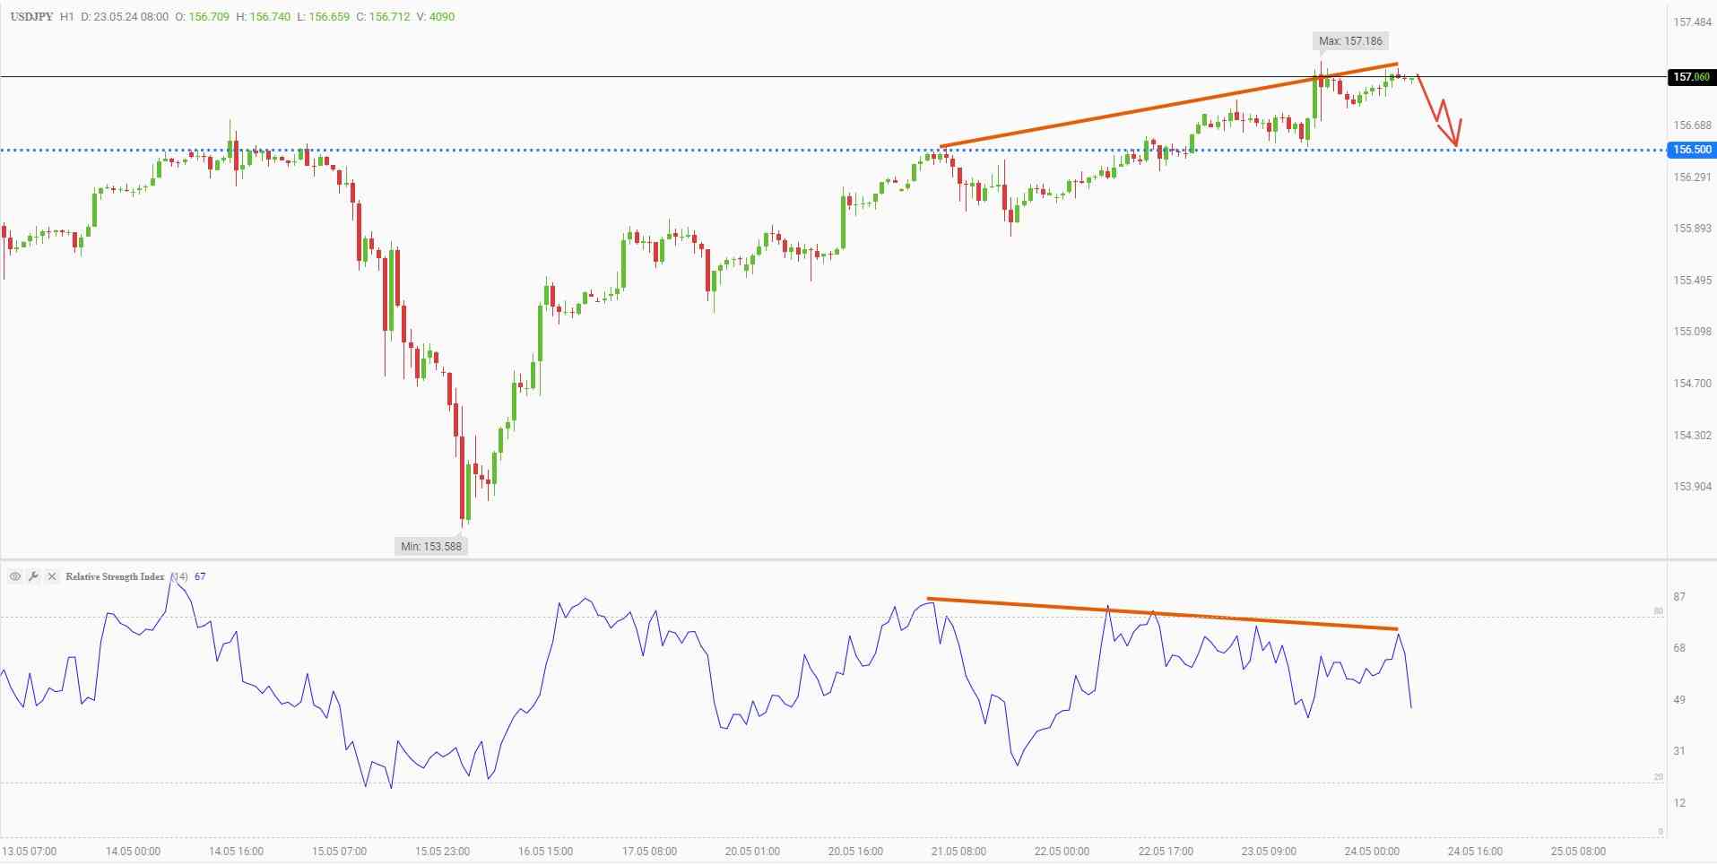
Task: Click the 17.05 08:00 time label
Action: point(649,852)
